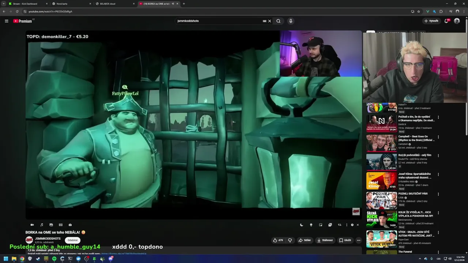
Task: Open Spotify from taskbar
Action: 54,259
